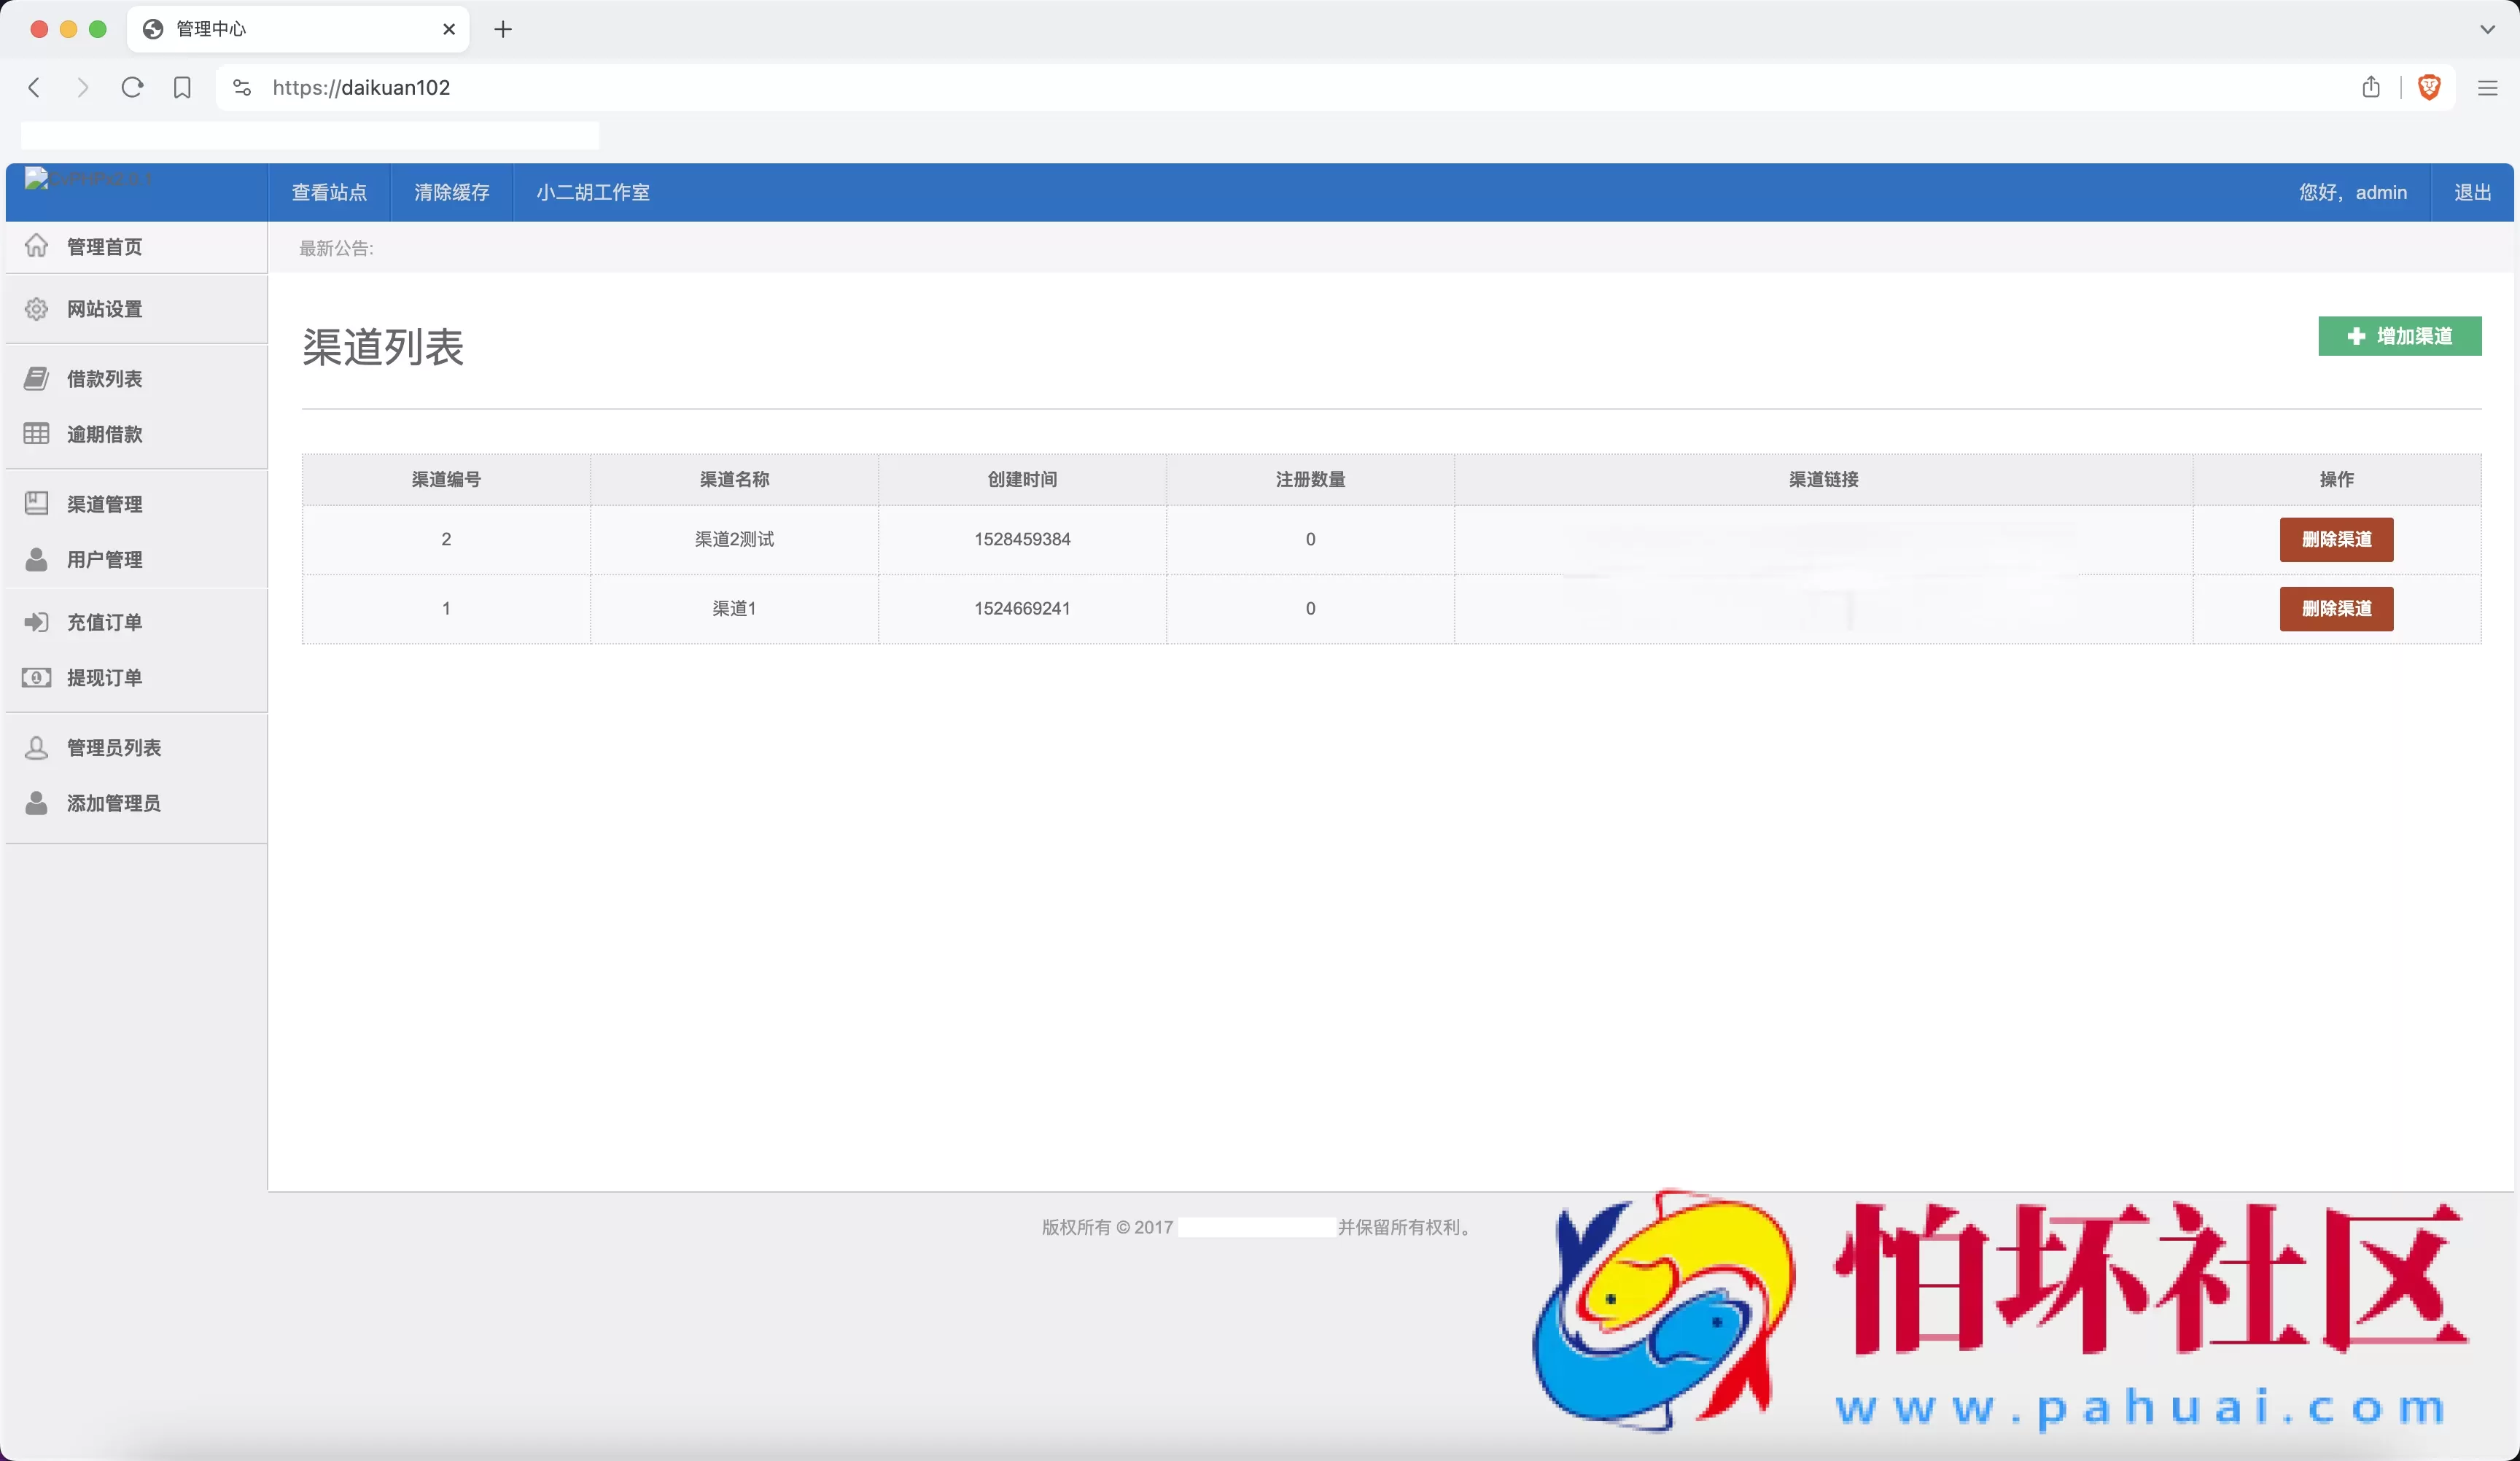Image resolution: width=2520 pixels, height=1461 pixels.
Task: Delete channel 渠道2测试 with 删除渠道
Action: point(2335,539)
